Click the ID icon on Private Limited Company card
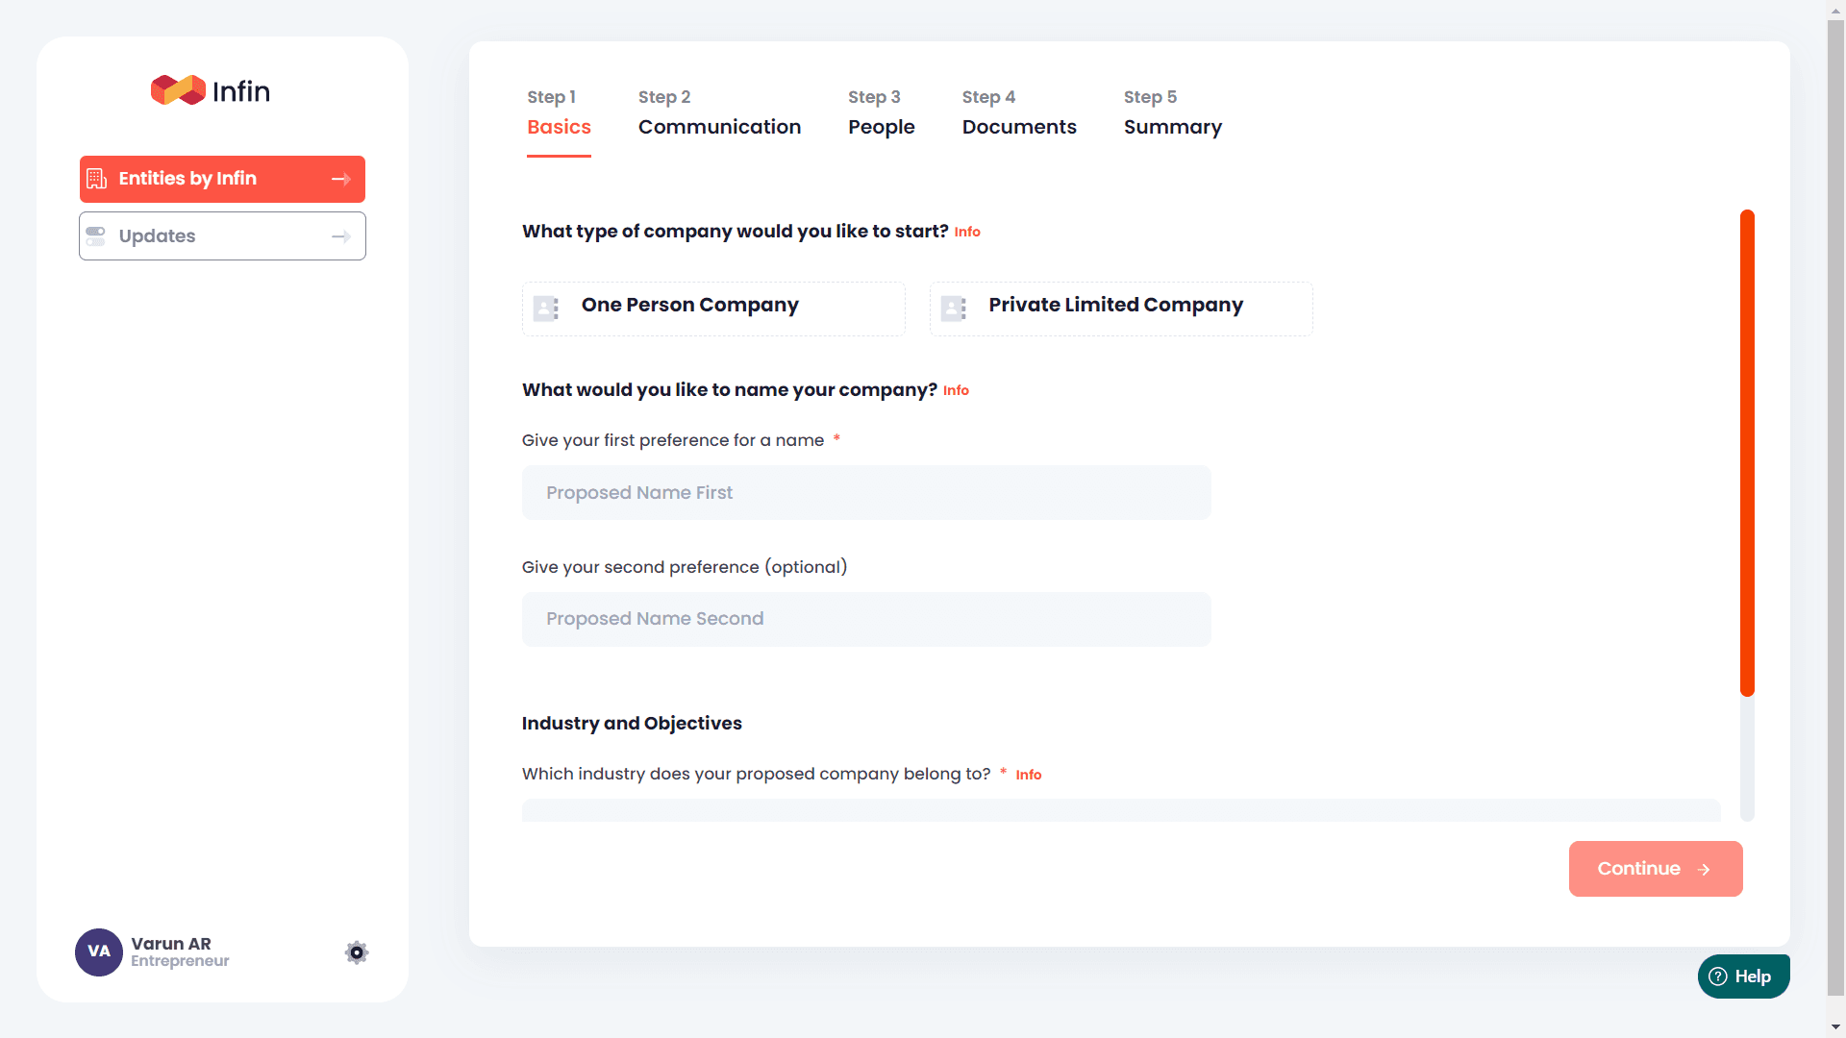 (x=953, y=309)
